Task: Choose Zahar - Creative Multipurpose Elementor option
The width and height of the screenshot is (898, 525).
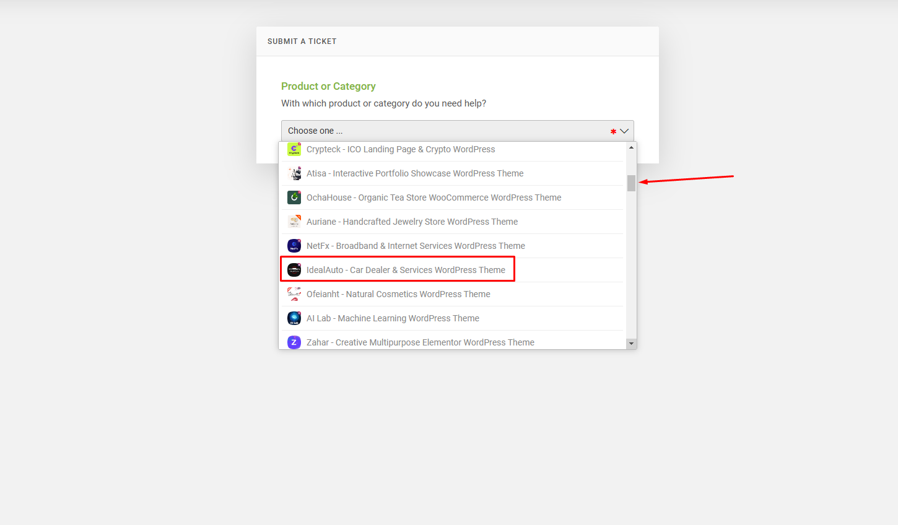Action: pos(453,341)
